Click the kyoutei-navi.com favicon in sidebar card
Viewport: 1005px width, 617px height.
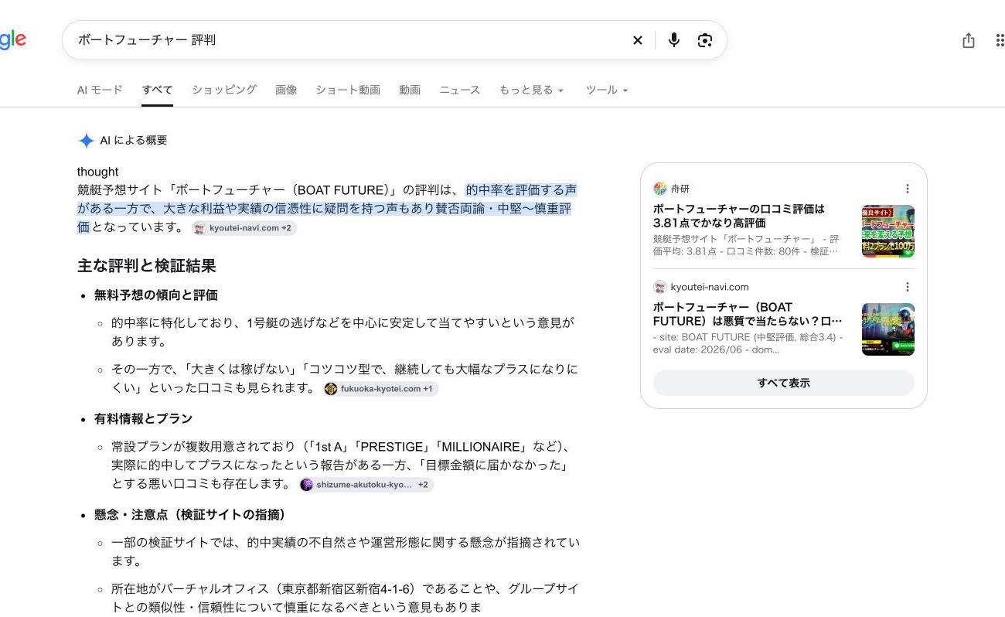[x=659, y=287]
